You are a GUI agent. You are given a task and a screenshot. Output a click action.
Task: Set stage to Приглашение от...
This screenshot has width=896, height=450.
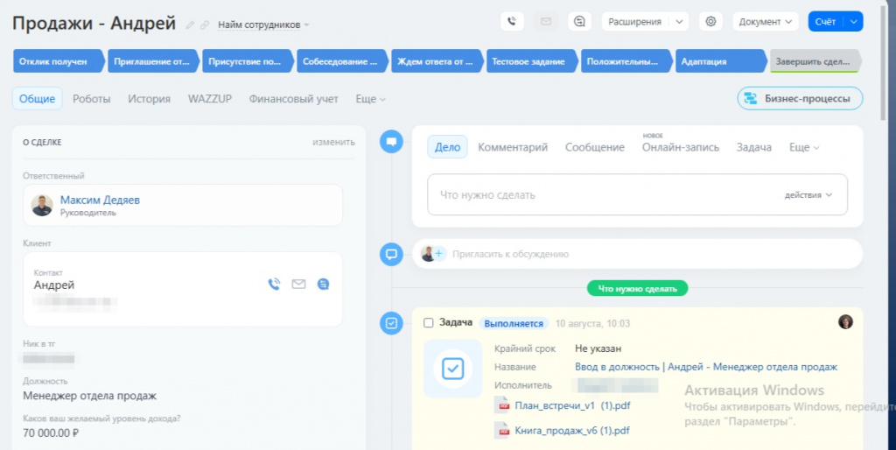tap(152, 61)
